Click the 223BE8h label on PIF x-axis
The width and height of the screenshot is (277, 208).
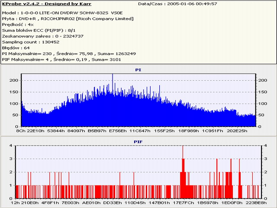(x=256, y=203)
